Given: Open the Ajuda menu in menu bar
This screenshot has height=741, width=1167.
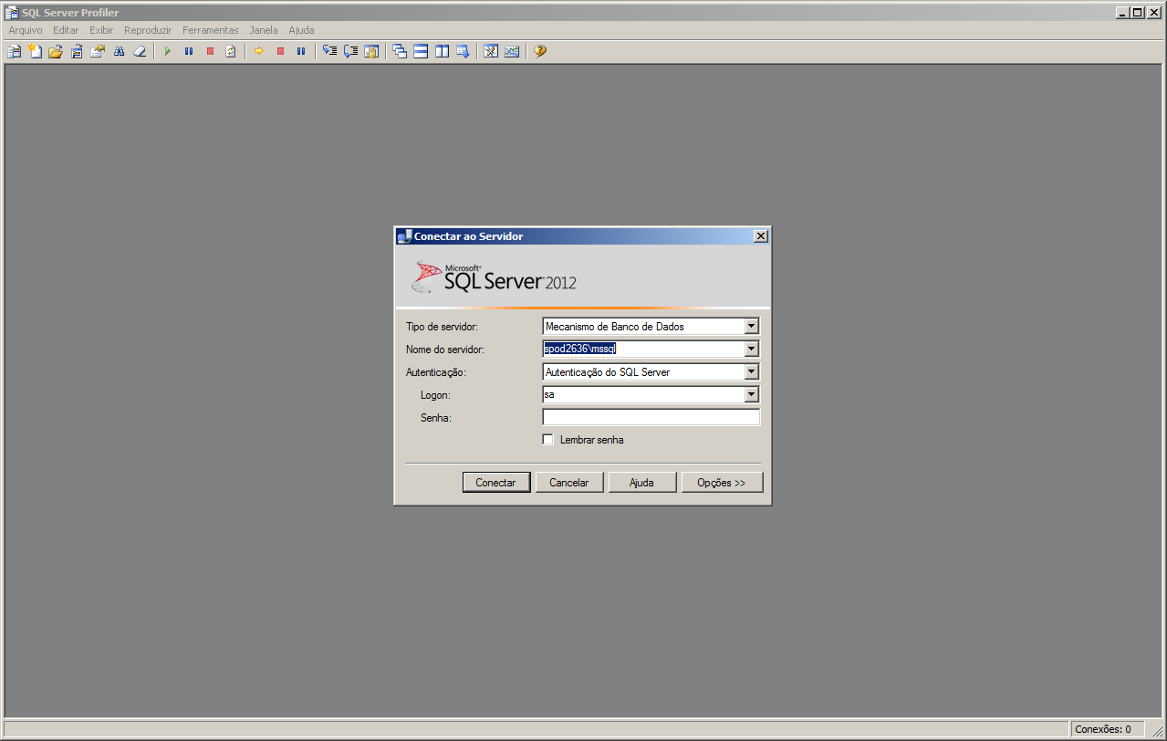Looking at the screenshot, I should point(301,30).
